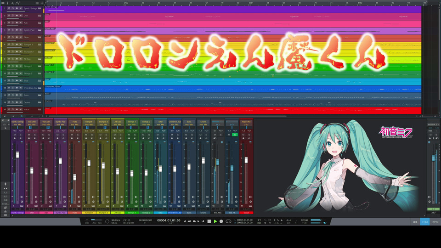Click the transport Fast Forward button
The width and height of the screenshot is (441, 248).
pos(194,221)
